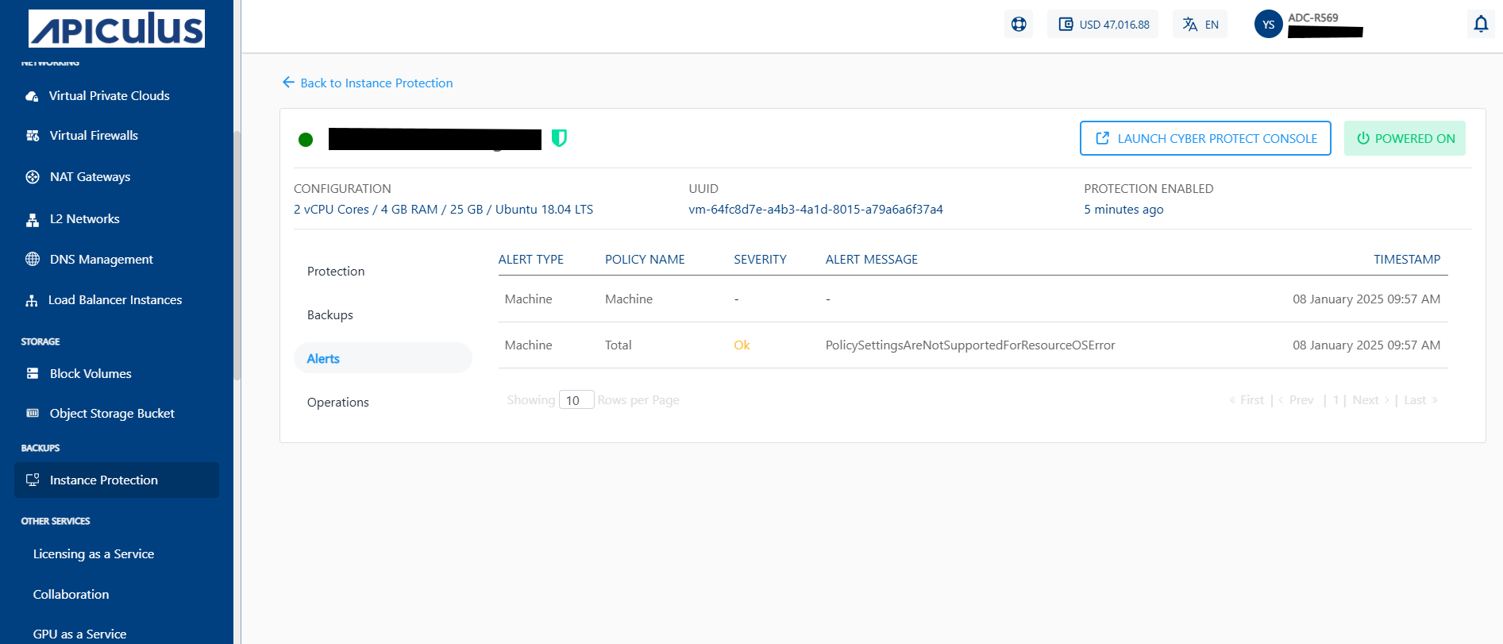Click the green protection shield icon

click(x=559, y=138)
